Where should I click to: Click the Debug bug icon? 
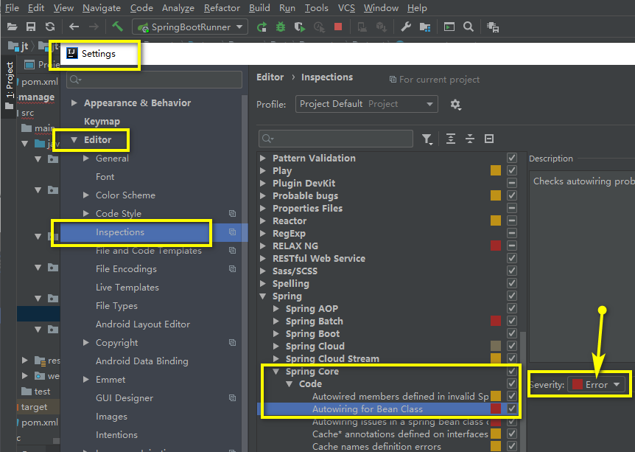click(280, 27)
